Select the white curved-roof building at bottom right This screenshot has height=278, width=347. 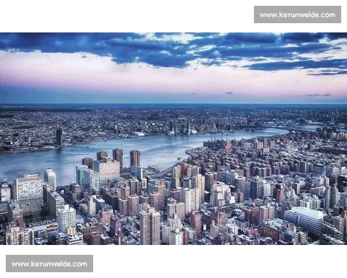305,219
